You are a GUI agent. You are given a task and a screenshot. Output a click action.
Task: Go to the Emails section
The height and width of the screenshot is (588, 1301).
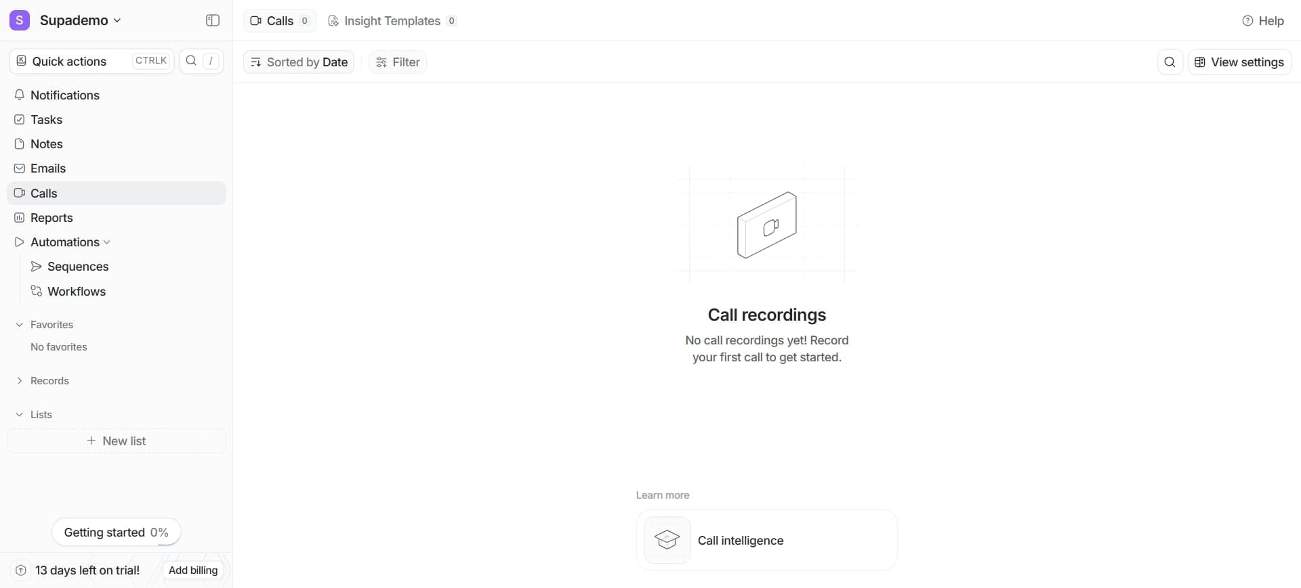click(47, 168)
